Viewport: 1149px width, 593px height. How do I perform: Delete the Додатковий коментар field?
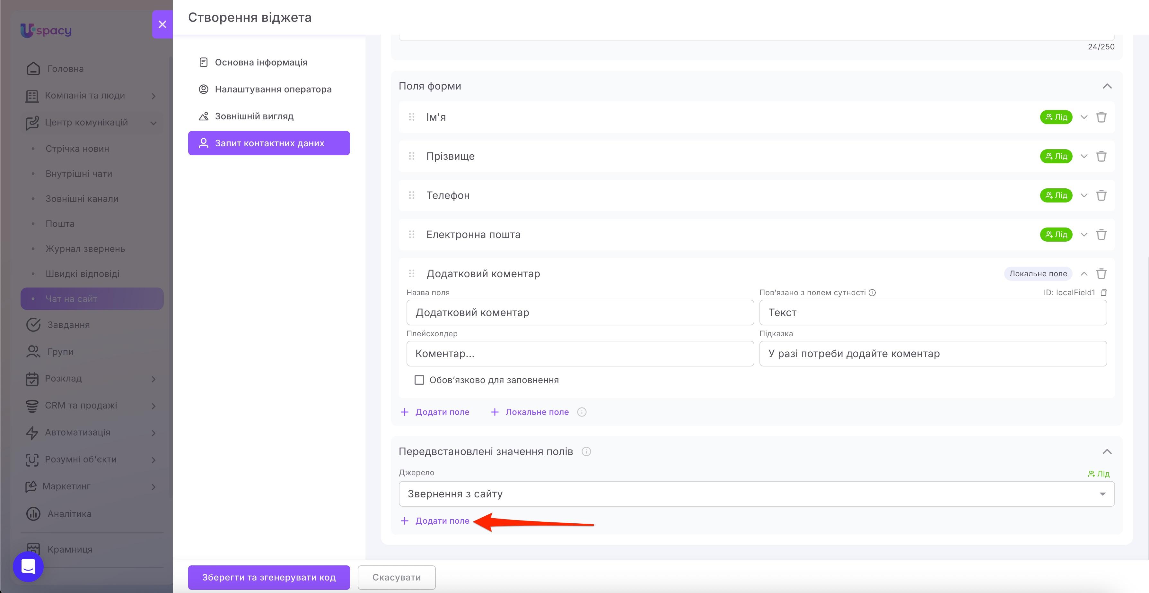[x=1101, y=274]
